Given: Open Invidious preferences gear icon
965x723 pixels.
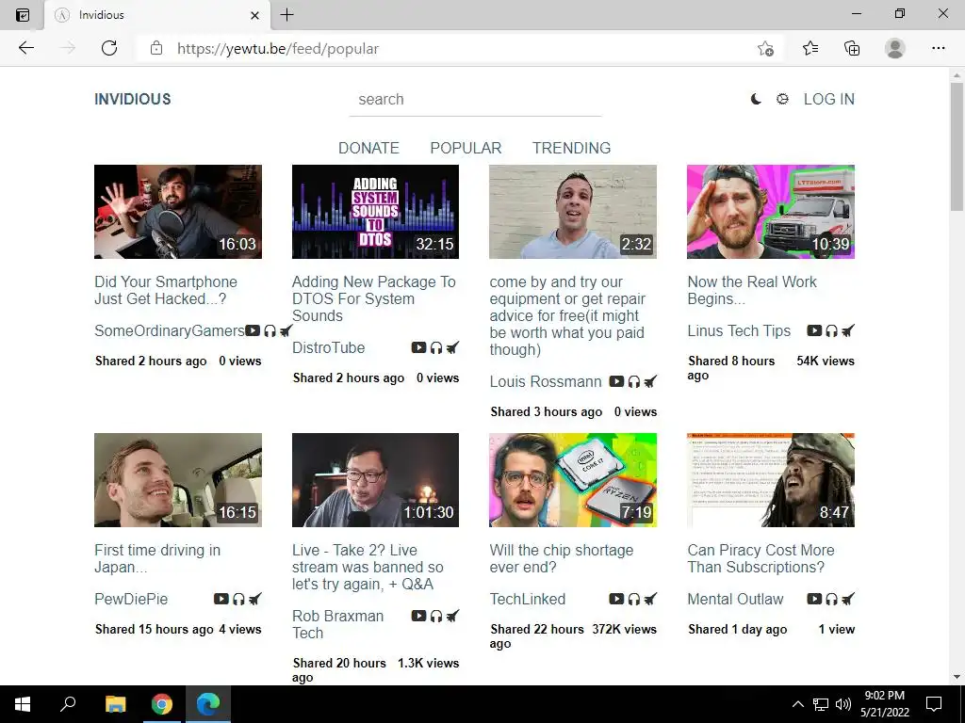Looking at the screenshot, I should point(782,99).
